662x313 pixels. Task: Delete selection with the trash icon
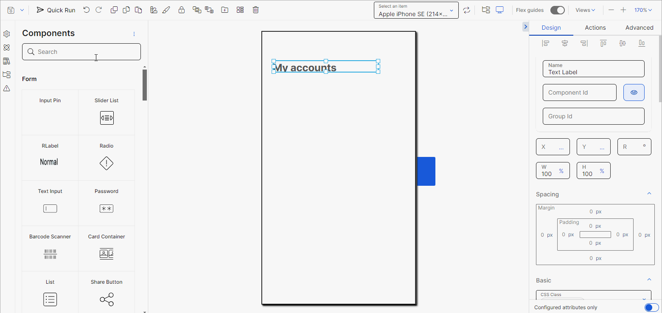tap(255, 10)
